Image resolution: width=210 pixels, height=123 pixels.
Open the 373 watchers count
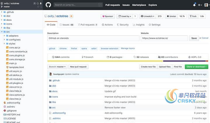click(x=159, y=16)
